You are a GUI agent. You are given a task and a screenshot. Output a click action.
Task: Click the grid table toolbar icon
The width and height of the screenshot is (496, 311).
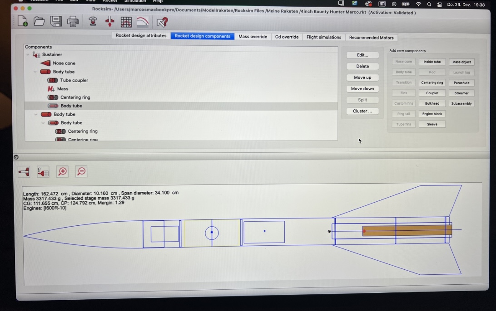pos(126,22)
